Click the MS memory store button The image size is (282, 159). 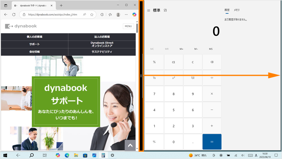point(211,49)
